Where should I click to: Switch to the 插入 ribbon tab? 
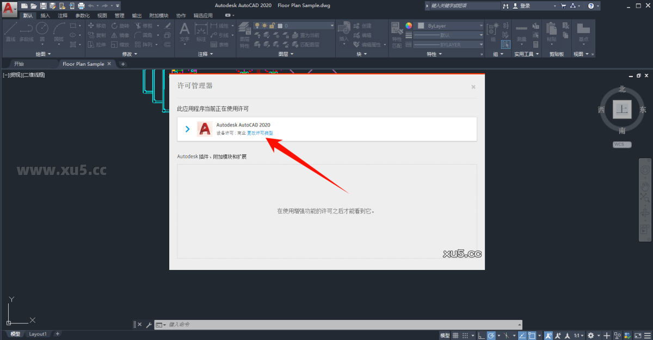pos(46,15)
